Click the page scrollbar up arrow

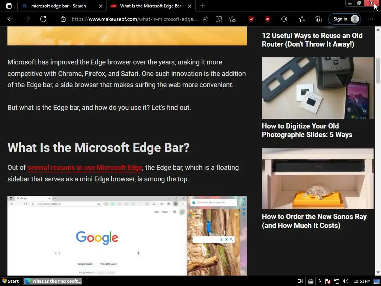coord(378,30)
